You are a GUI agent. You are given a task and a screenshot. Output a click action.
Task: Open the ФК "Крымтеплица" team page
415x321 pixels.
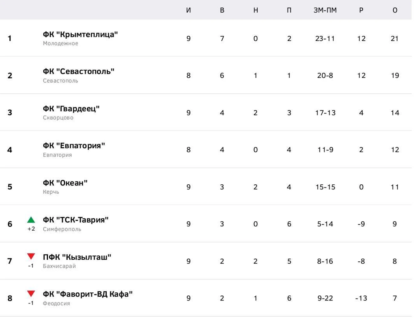(x=80, y=34)
